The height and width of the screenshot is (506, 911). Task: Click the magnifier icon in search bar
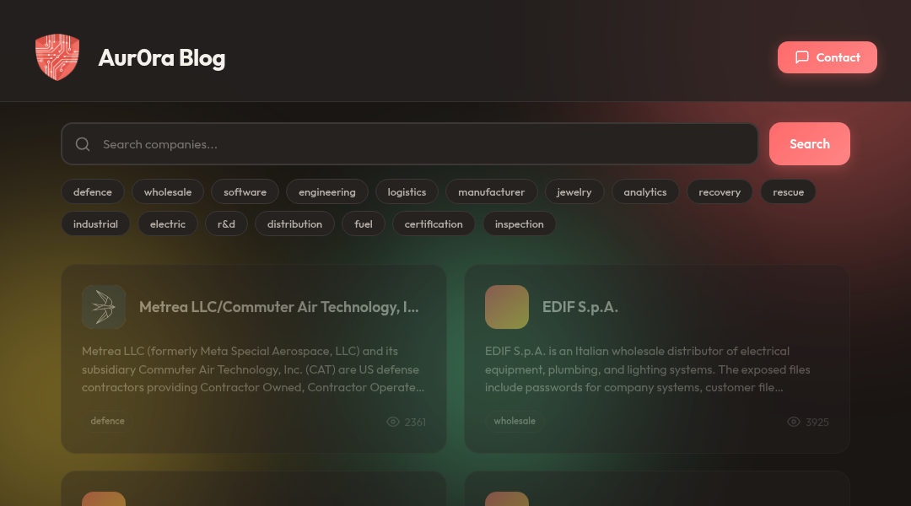(x=83, y=144)
